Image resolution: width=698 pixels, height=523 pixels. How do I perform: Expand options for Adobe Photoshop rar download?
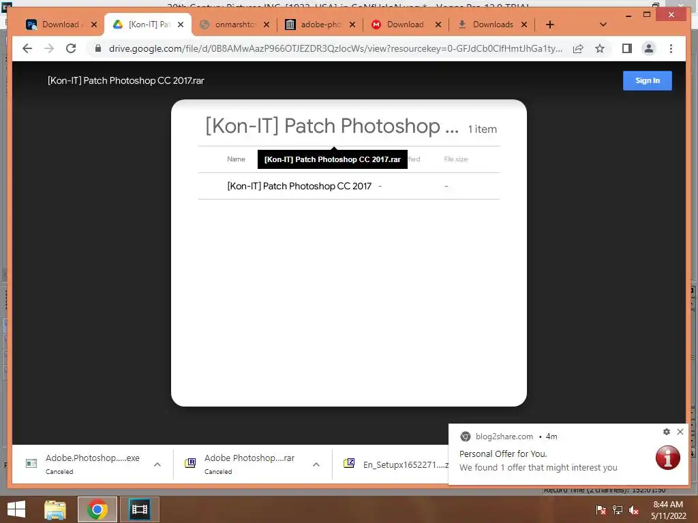coord(316,464)
